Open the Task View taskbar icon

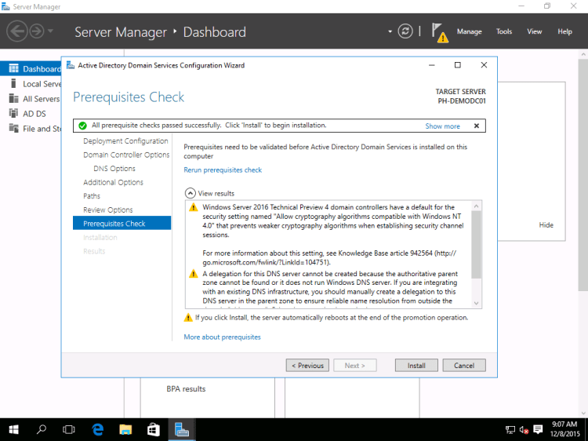tap(69, 429)
